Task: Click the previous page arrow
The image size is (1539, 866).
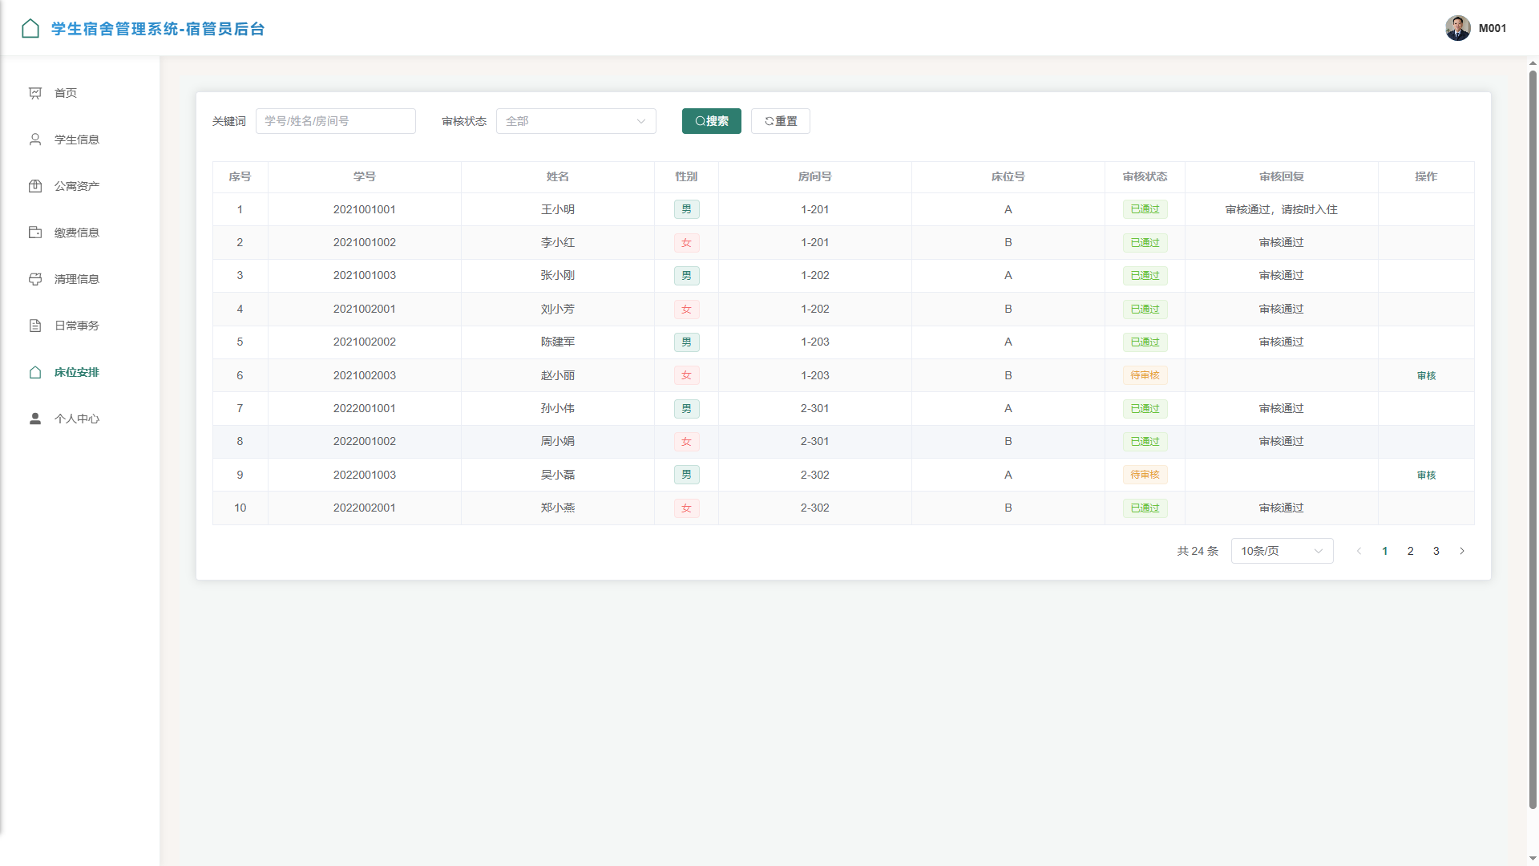Action: point(1359,551)
